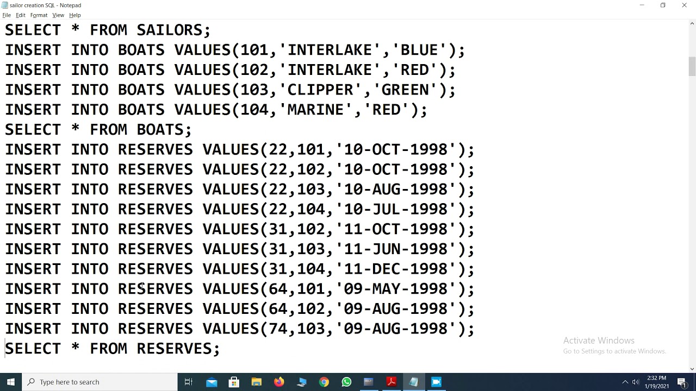
Task: Click the RESERVES line with '11-JUN-1998'
Action: (240, 249)
